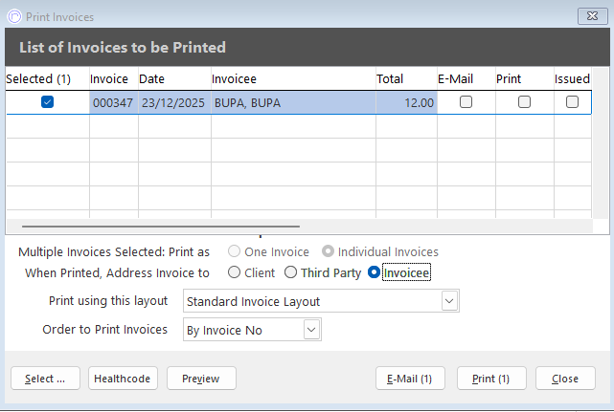Image resolution: width=614 pixels, height=412 pixels.
Task: Enable the E-Mail checkbox for invoice 000347
Action: pos(466,102)
